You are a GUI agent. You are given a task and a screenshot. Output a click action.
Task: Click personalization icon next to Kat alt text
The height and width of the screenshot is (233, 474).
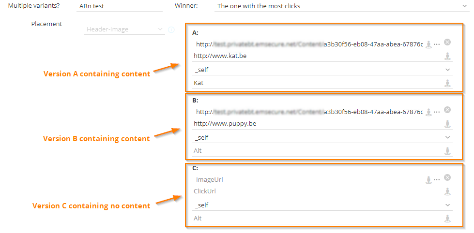point(447,83)
